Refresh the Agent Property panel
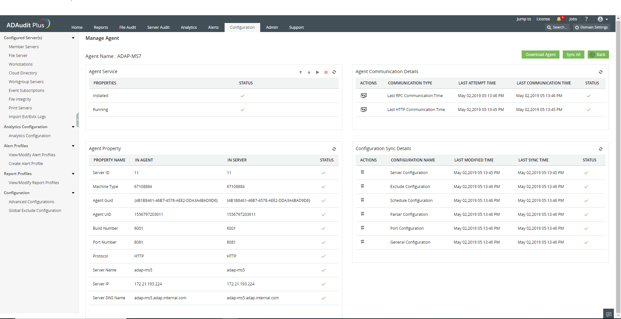Image resolution: width=621 pixels, height=319 pixels. coord(334,149)
